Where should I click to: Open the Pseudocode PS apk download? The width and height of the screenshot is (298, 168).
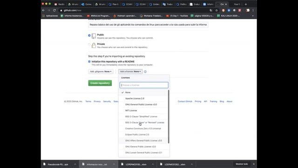pyautogui.click(x=57, y=164)
